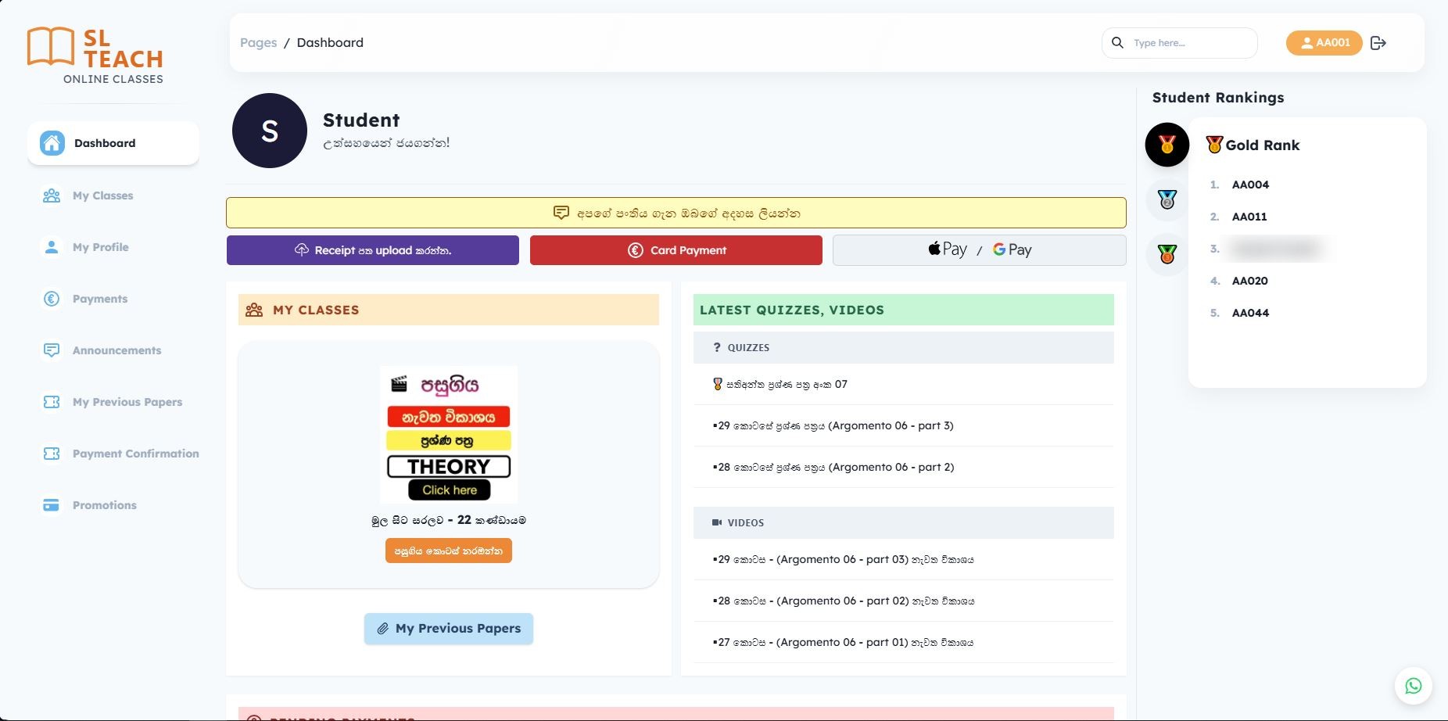Click the Type here search field
Image resolution: width=1448 pixels, height=721 pixels.
click(1180, 43)
